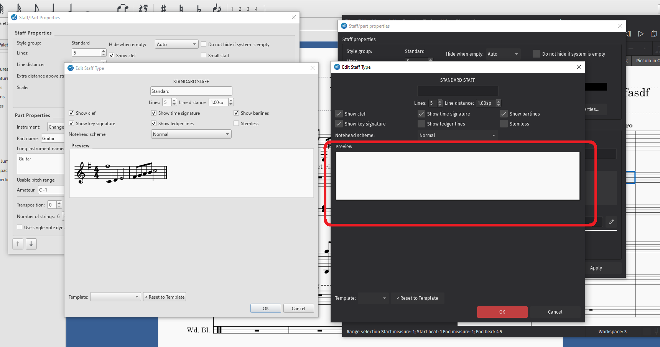Check Small staff in Staff Properties
This screenshot has height=347, width=660.
click(204, 55)
